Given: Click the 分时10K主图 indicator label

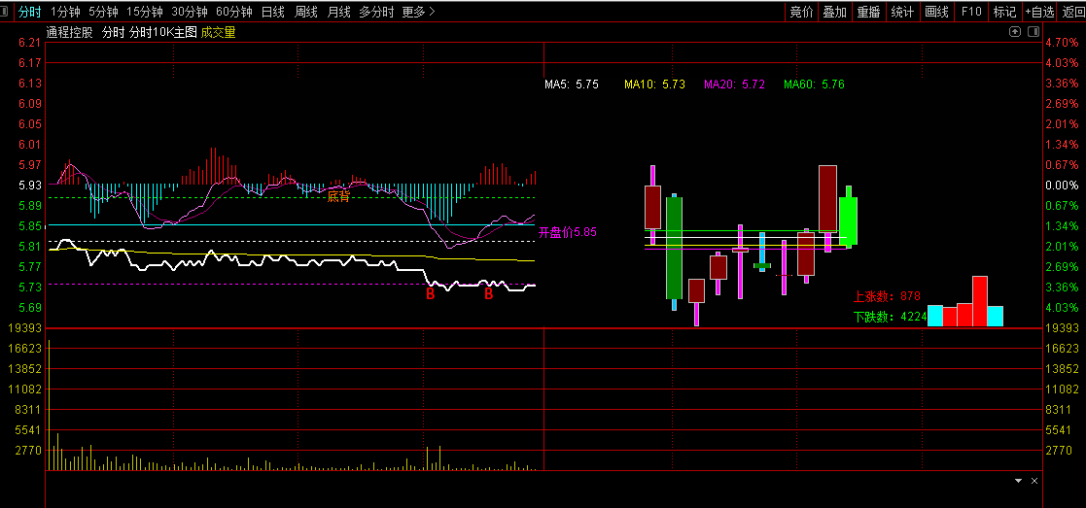Looking at the screenshot, I should click(x=163, y=32).
